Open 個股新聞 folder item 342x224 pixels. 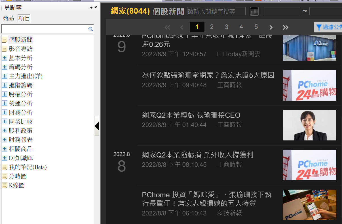click(x=20, y=40)
